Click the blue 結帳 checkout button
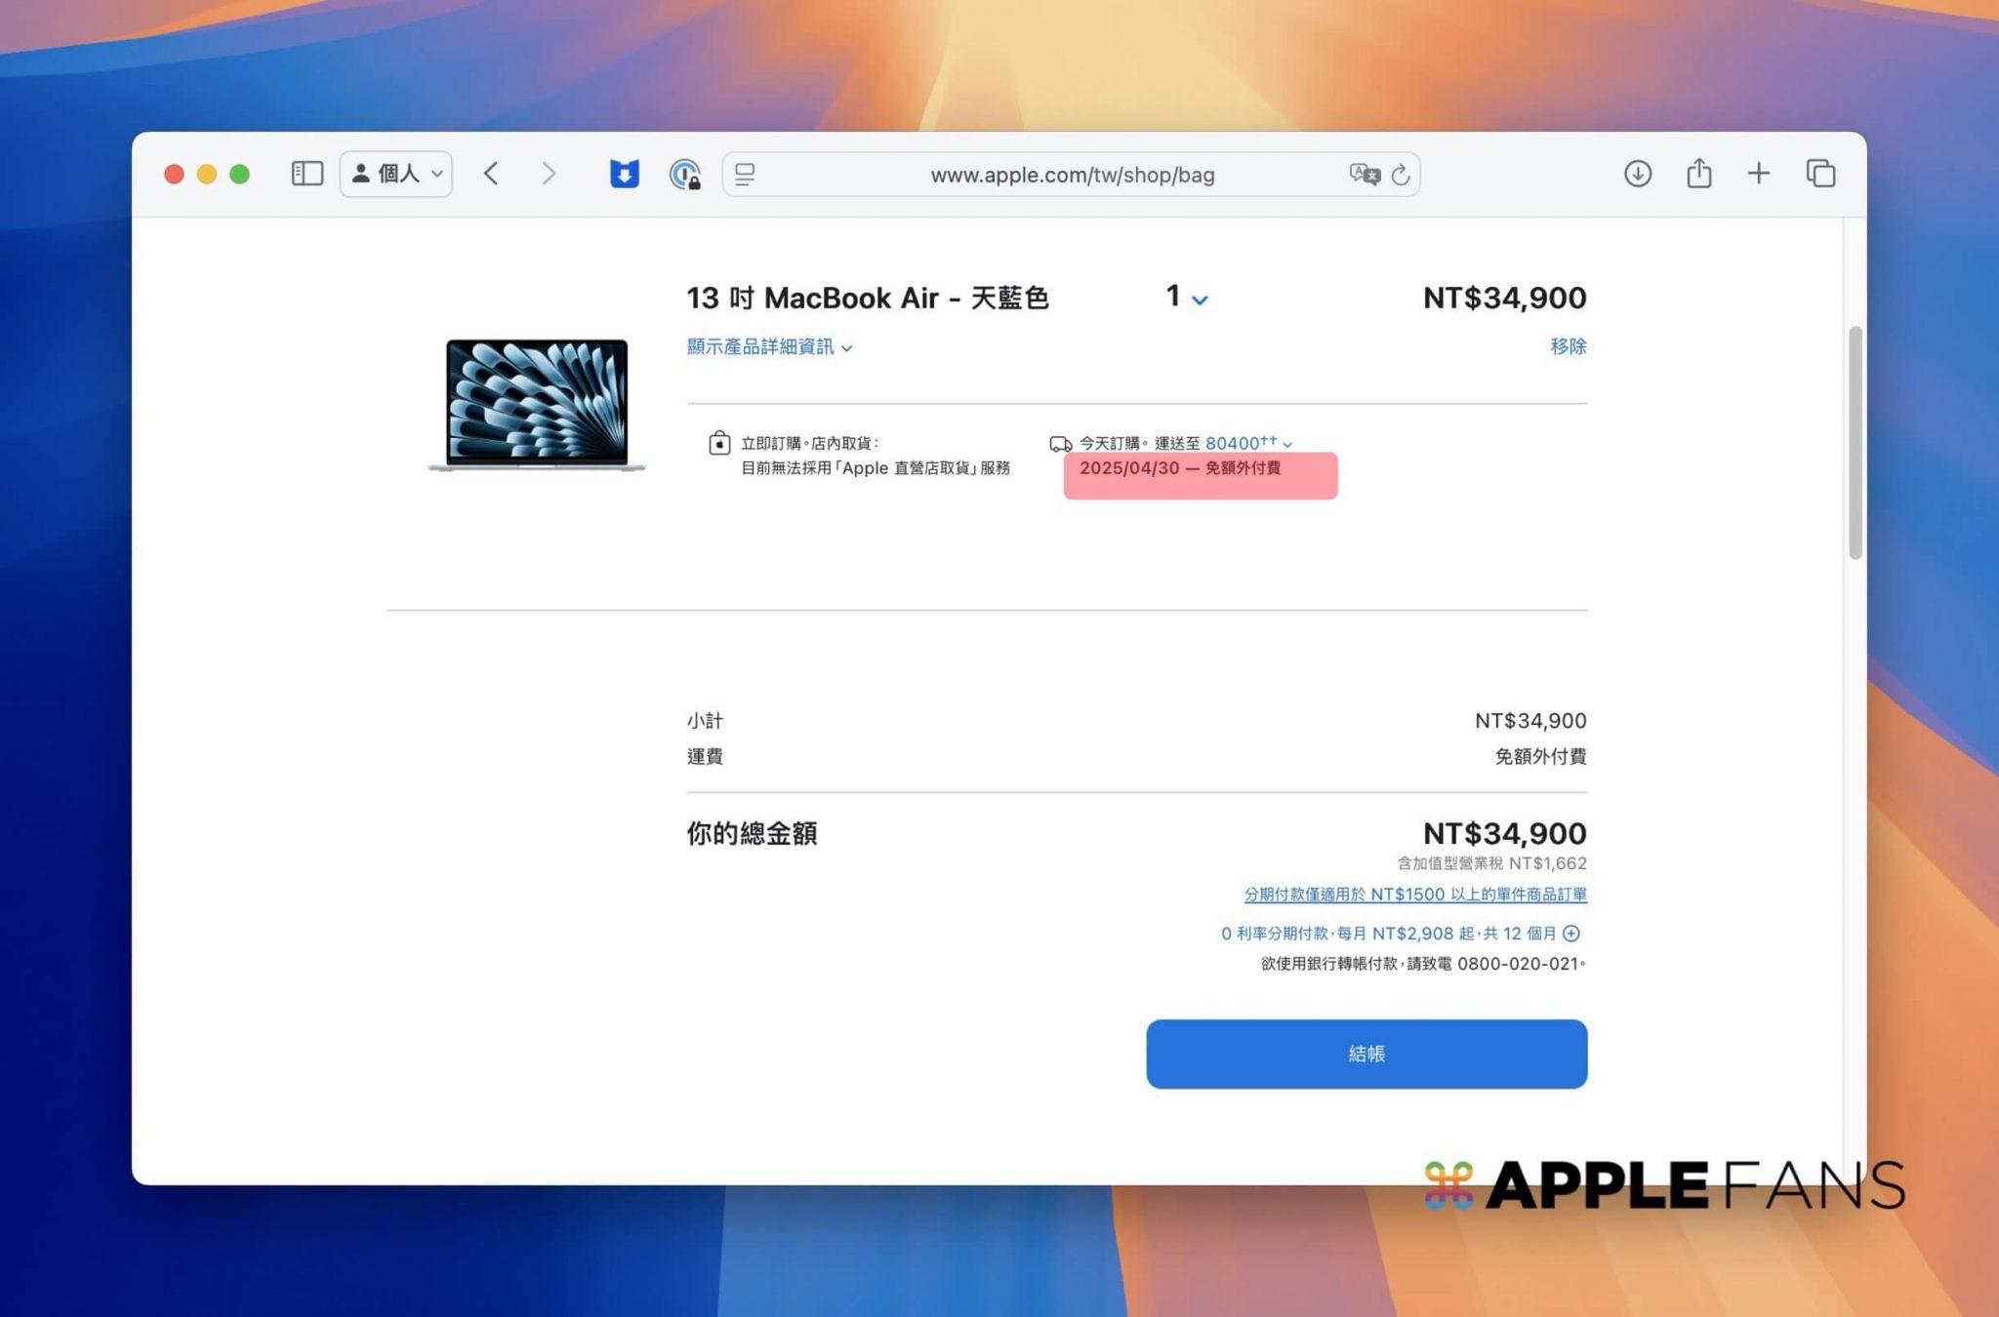 point(1366,1054)
